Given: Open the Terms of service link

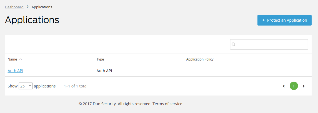Looking at the screenshot, I should tap(167, 104).
